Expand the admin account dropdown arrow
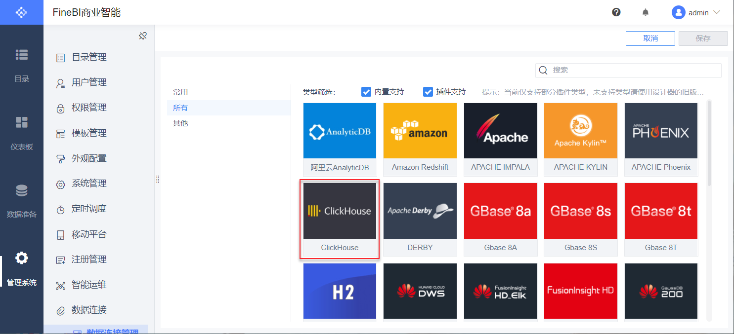The height and width of the screenshot is (334, 734). (717, 12)
